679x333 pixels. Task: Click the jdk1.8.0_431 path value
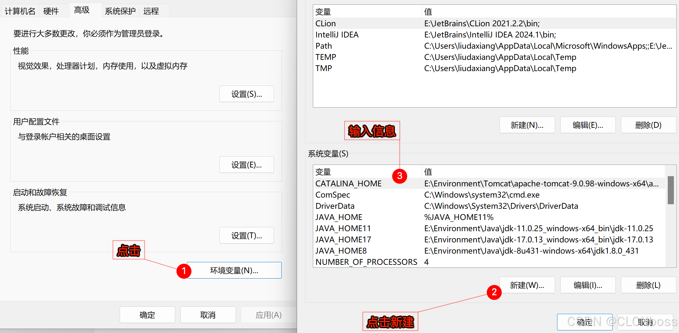click(x=531, y=251)
